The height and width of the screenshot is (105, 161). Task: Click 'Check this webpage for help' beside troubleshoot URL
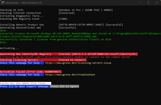[x=22, y=75]
